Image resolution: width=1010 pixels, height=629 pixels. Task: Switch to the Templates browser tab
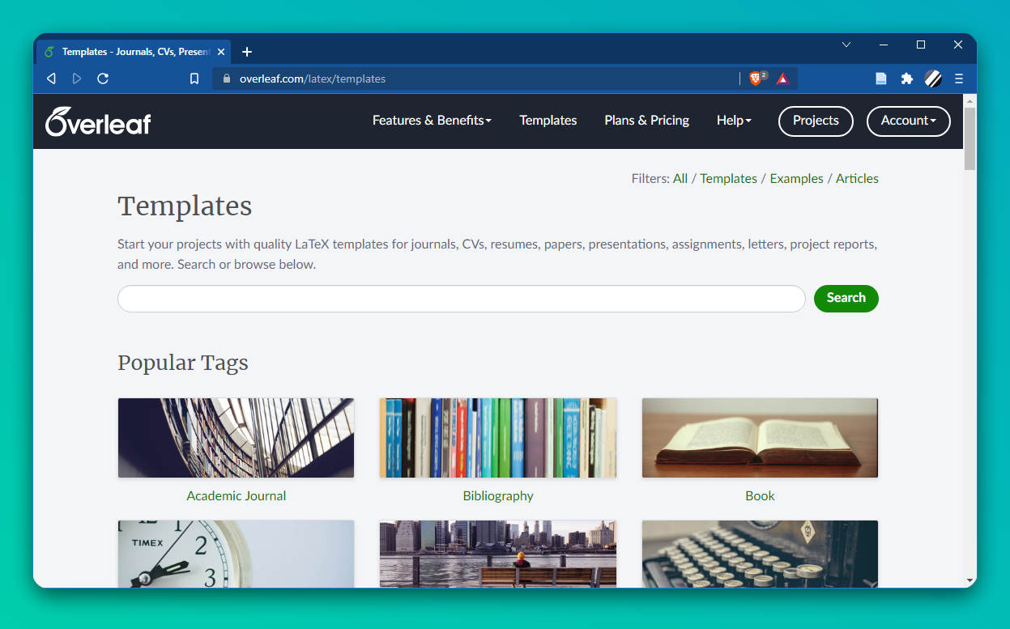pyautogui.click(x=130, y=51)
